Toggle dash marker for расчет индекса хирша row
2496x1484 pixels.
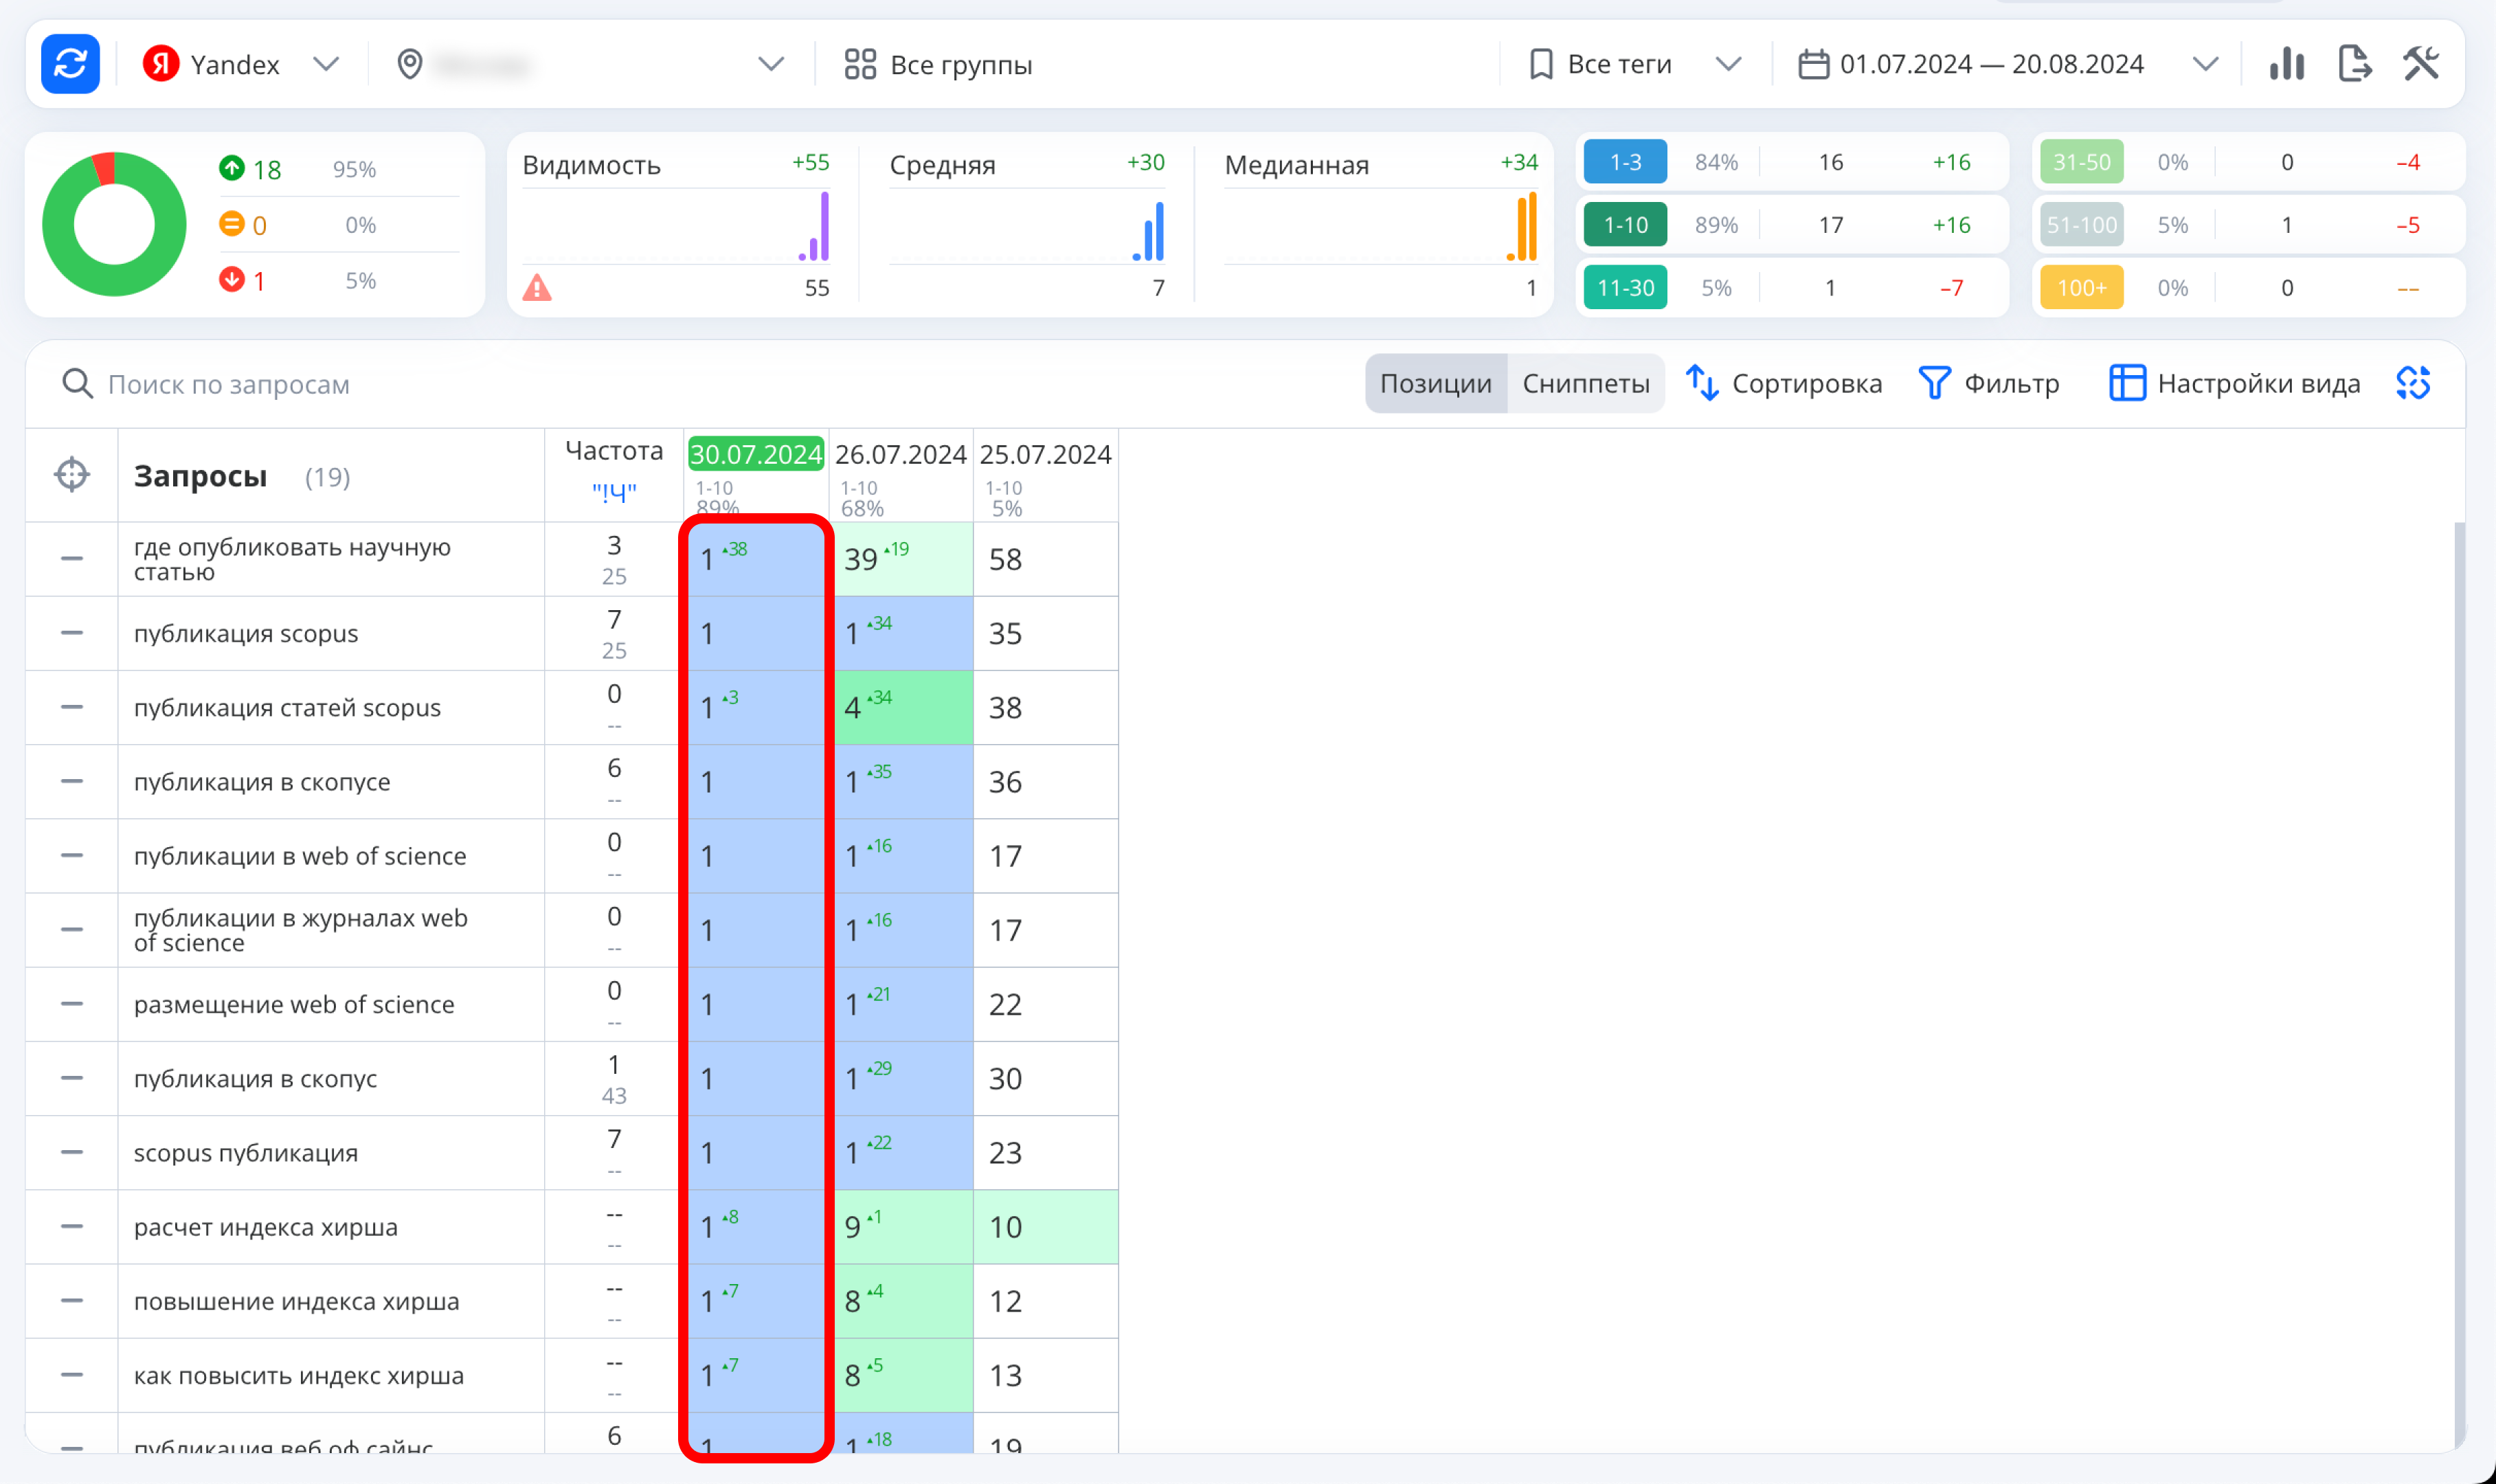pyautogui.click(x=72, y=1227)
